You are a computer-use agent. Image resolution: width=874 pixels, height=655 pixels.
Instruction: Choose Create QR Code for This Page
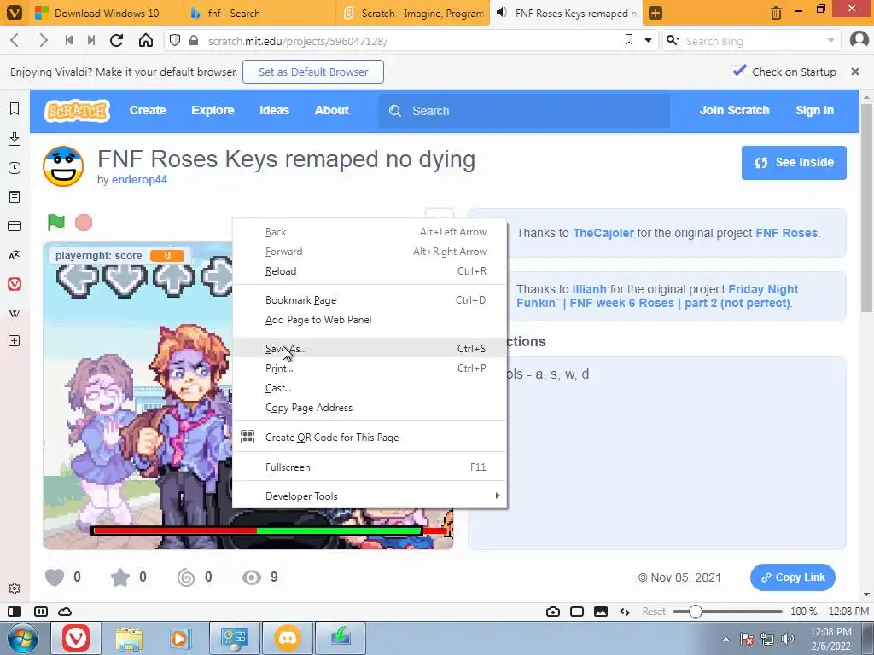pos(369,438)
